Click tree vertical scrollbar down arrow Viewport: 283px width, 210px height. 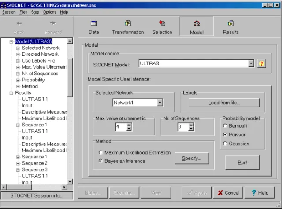click(70, 181)
